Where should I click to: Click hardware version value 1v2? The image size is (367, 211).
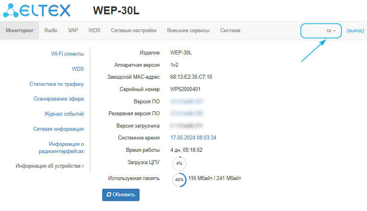pos(175,65)
